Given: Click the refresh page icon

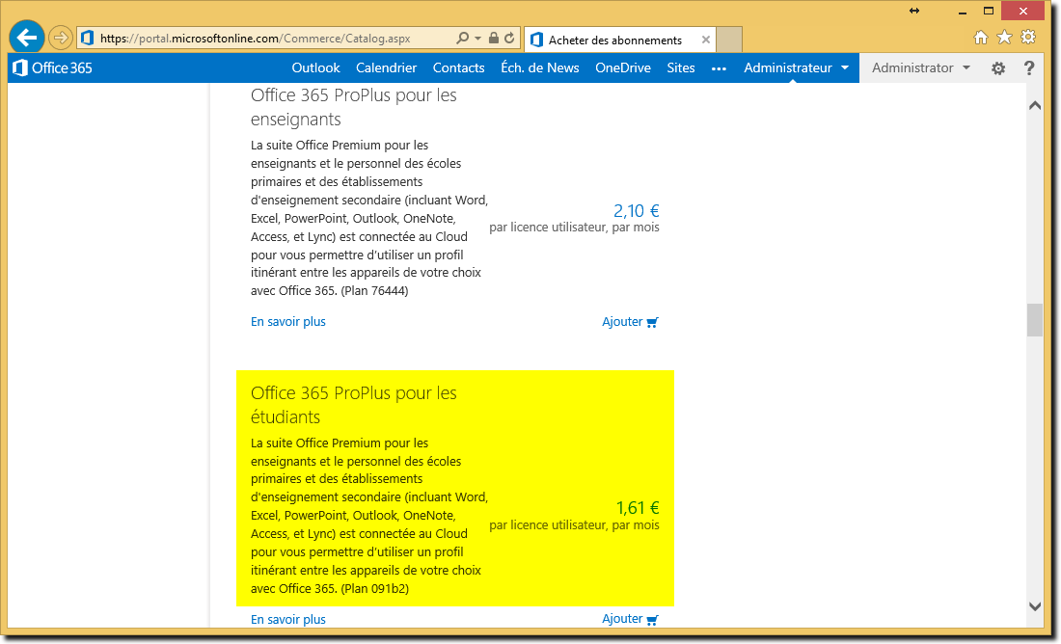Looking at the screenshot, I should 509,38.
